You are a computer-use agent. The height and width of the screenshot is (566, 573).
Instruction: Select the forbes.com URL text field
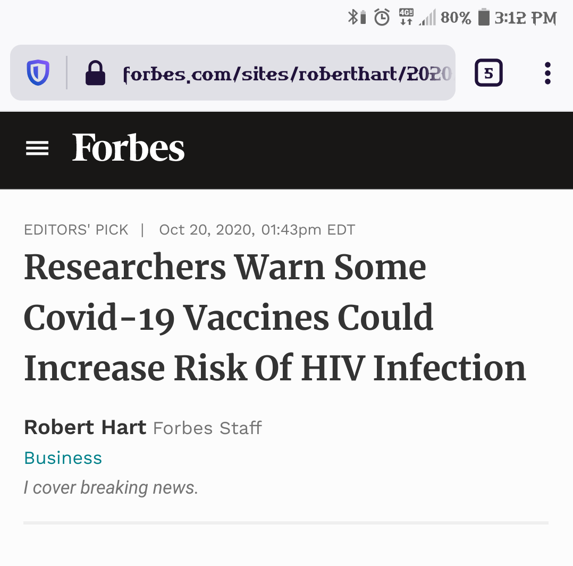click(287, 73)
